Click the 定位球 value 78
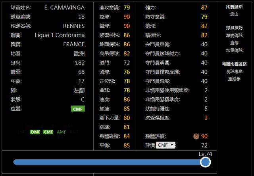 pyautogui.click(x=127, y=81)
